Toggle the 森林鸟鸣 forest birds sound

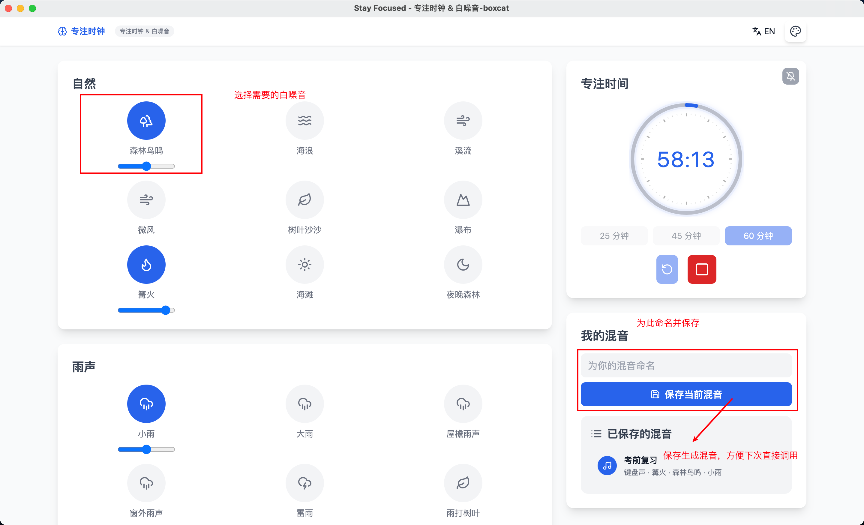point(146,121)
